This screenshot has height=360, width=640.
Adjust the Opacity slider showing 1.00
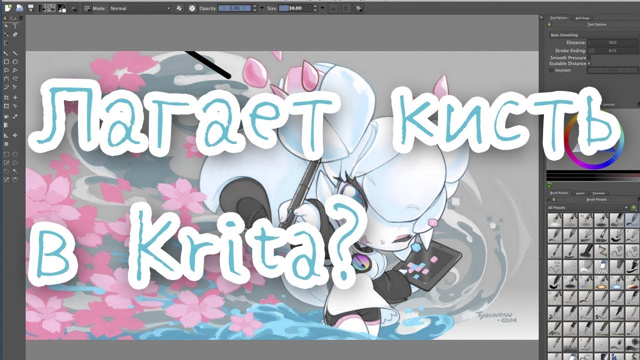[x=235, y=8]
